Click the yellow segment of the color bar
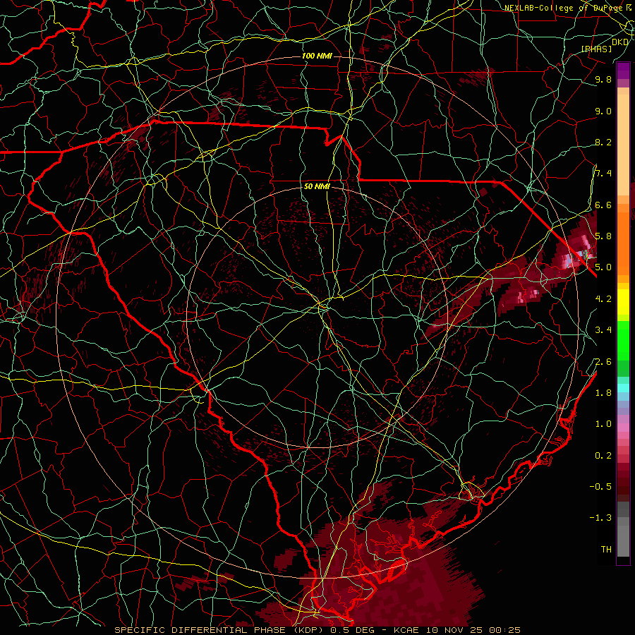The image size is (635, 635). (623, 302)
